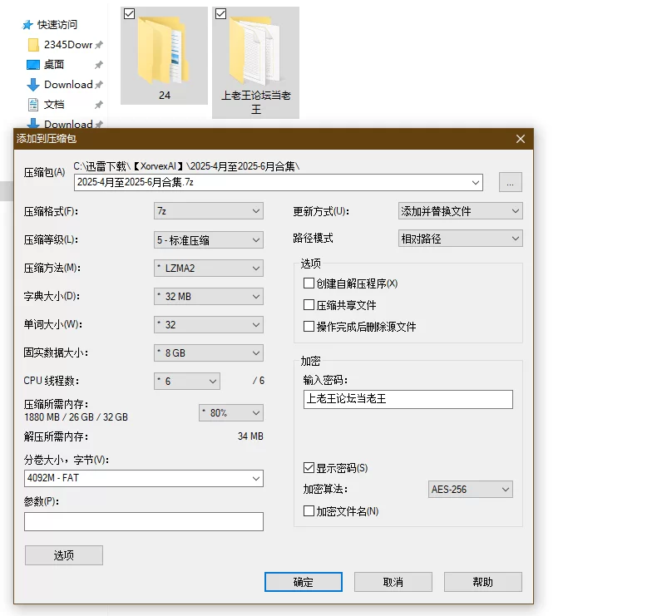The image size is (657, 616).
Task: Open the 压缩格式 7z dropdown
Action: [x=208, y=211]
